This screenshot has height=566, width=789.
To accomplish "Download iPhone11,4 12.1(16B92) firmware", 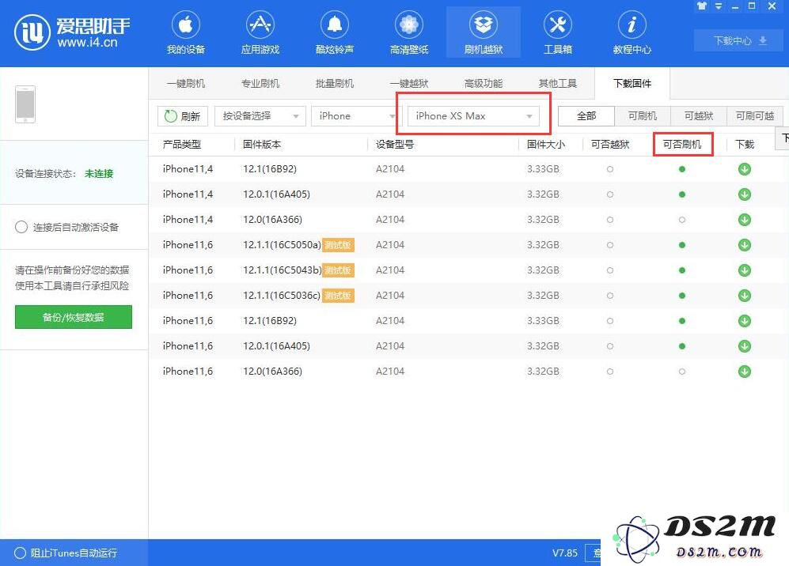I will [745, 169].
